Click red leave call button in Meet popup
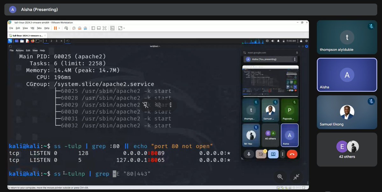Viewport: 382px width, 192px height. click(x=292, y=154)
